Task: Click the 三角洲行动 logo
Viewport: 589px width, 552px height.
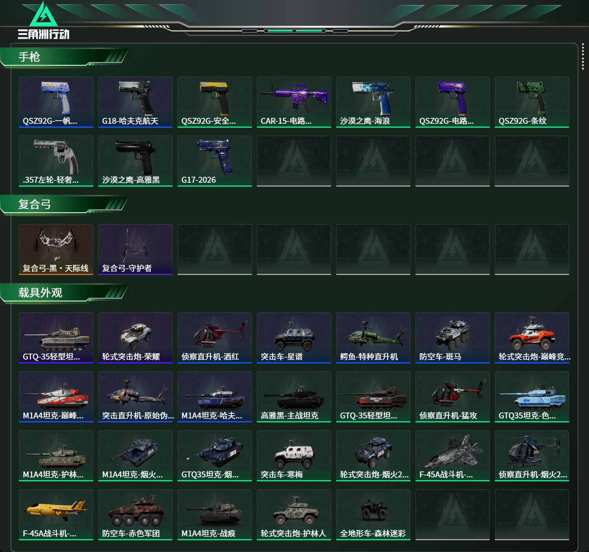Action: click(44, 21)
